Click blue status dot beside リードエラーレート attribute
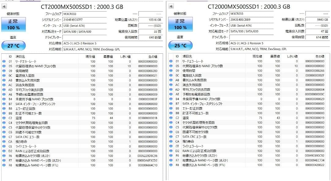Viewport: 331px width, 181px height. click(4, 61)
